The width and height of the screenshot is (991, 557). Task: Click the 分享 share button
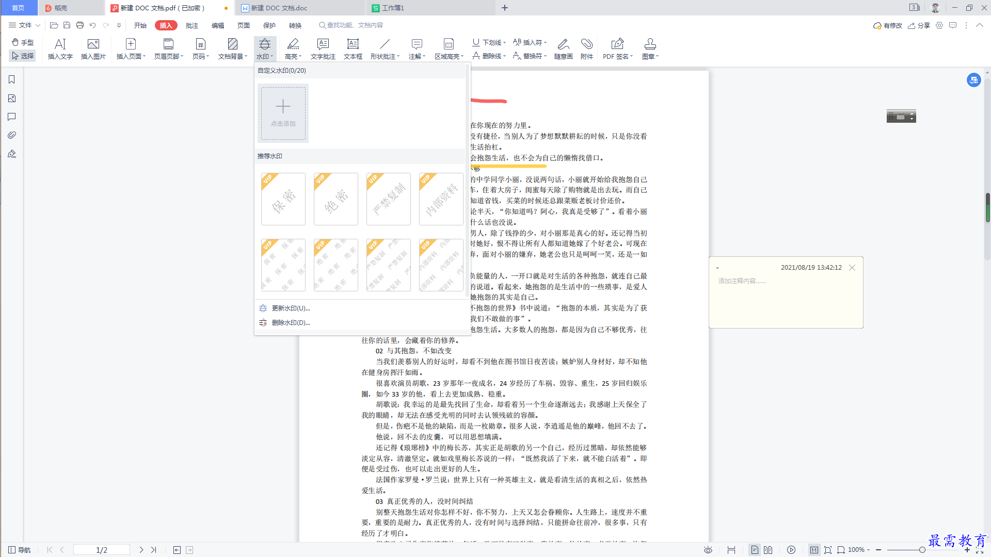[x=919, y=25]
